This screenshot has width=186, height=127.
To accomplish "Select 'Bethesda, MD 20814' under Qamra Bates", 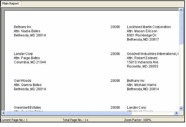I will pyautogui.click(x=30, y=89).
